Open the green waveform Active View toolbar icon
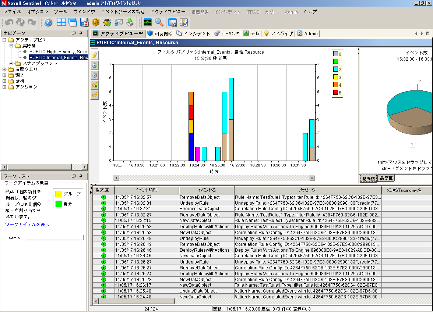The width and height of the screenshot is (433, 312). pos(148,22)
